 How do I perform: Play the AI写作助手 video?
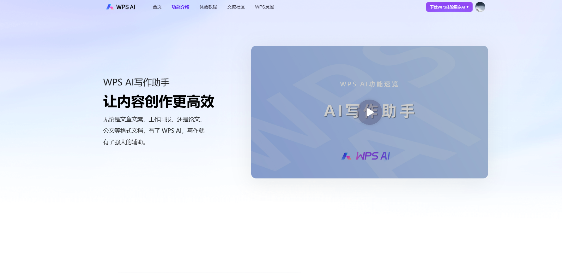(370, 112)
